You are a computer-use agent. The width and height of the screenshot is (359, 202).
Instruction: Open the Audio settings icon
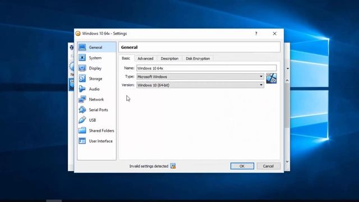coord(82,89)
